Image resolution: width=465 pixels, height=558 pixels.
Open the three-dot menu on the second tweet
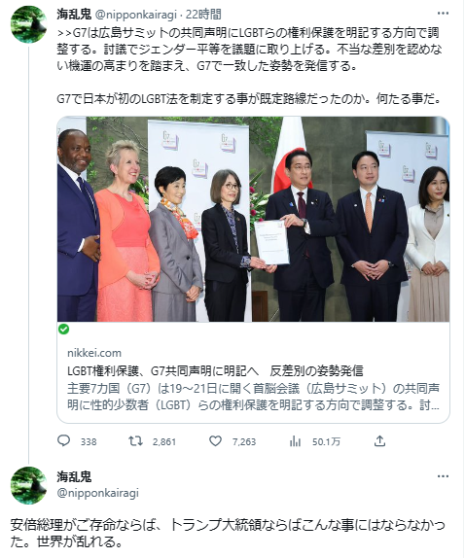[x=443, y=476]
